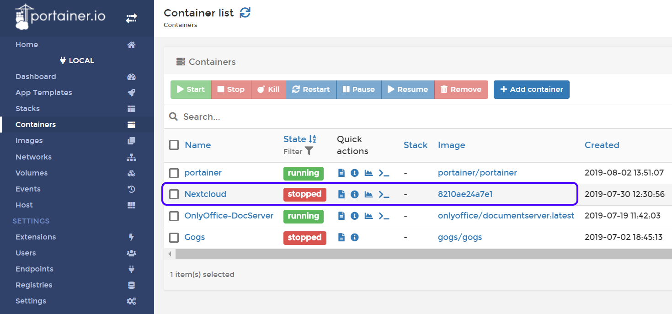Open console icon for portainer container
Screen dimensions: 672x314
pos(384,173)
